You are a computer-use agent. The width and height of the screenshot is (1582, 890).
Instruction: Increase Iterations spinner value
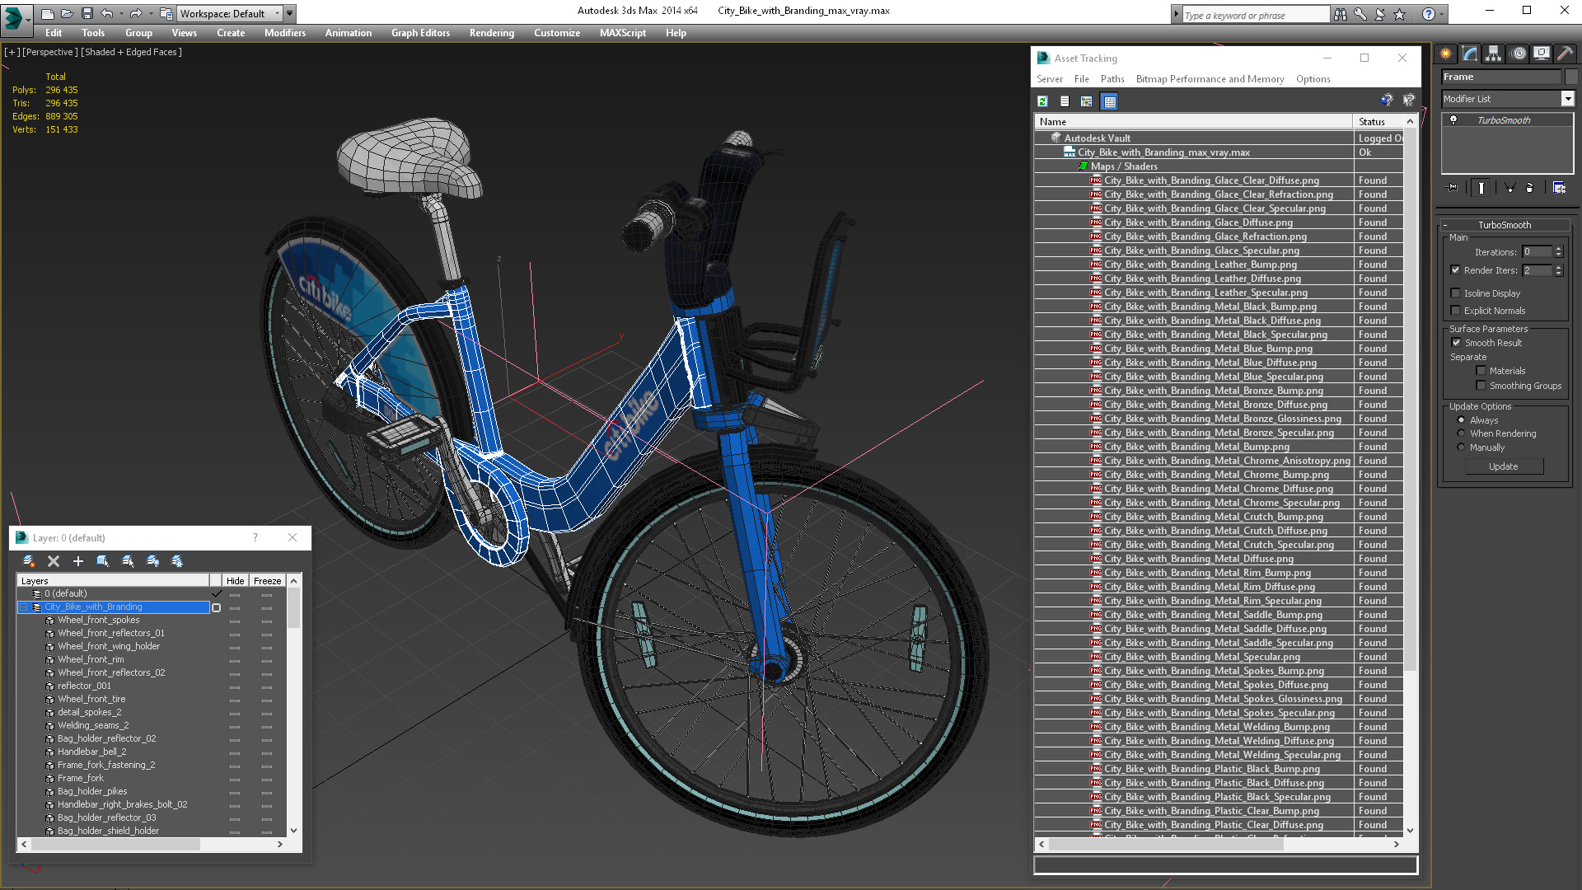[x=1558, y=249]
